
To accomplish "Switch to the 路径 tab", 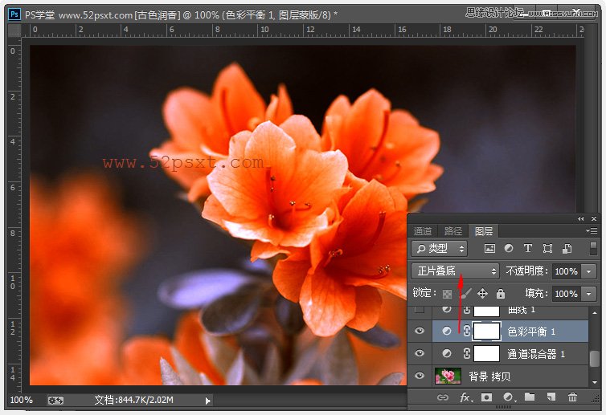I will (453, 231).
